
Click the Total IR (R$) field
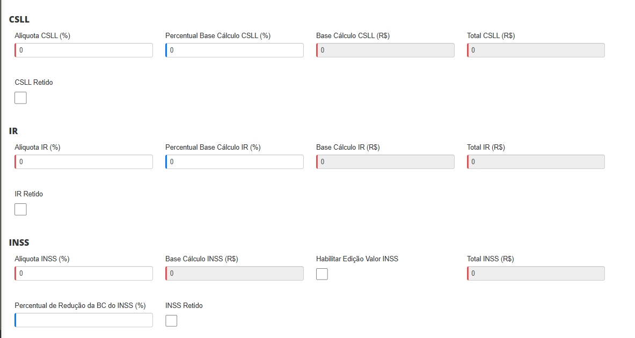(x=536, y=162)
